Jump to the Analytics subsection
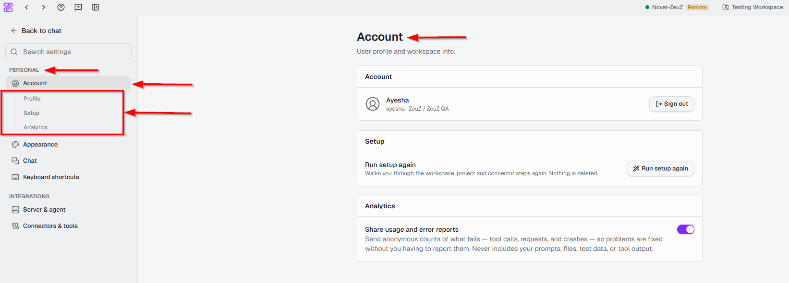 [36, 127]
